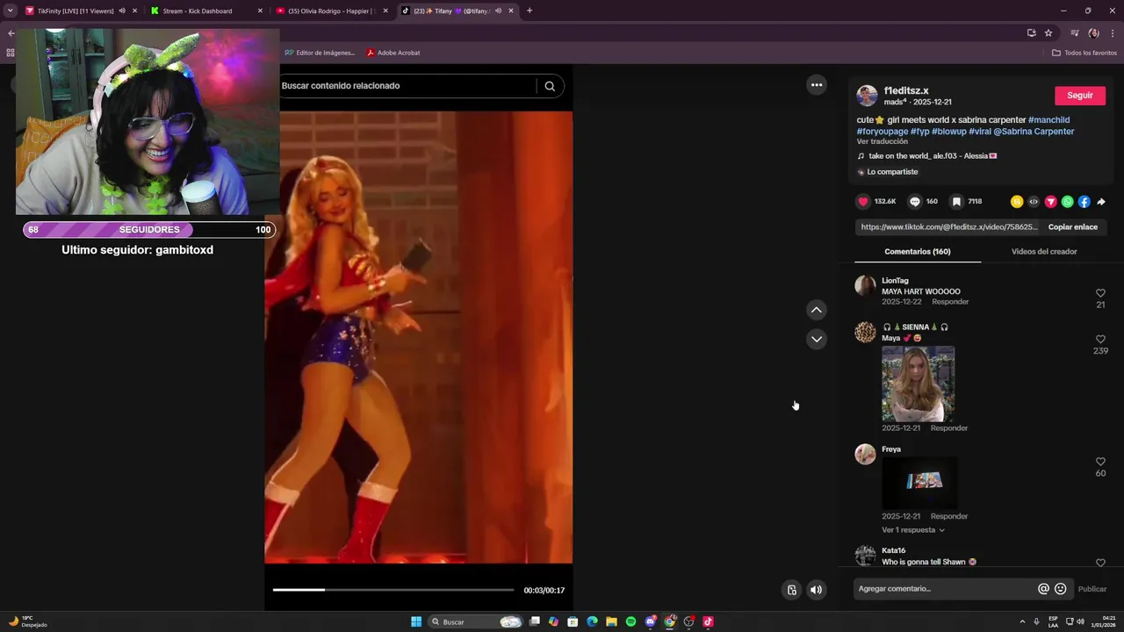Image resolution: width=1124 pixels, height=632 pixels.
Task: Follow the creator with Seguir button
Action: coord(1080,95)
